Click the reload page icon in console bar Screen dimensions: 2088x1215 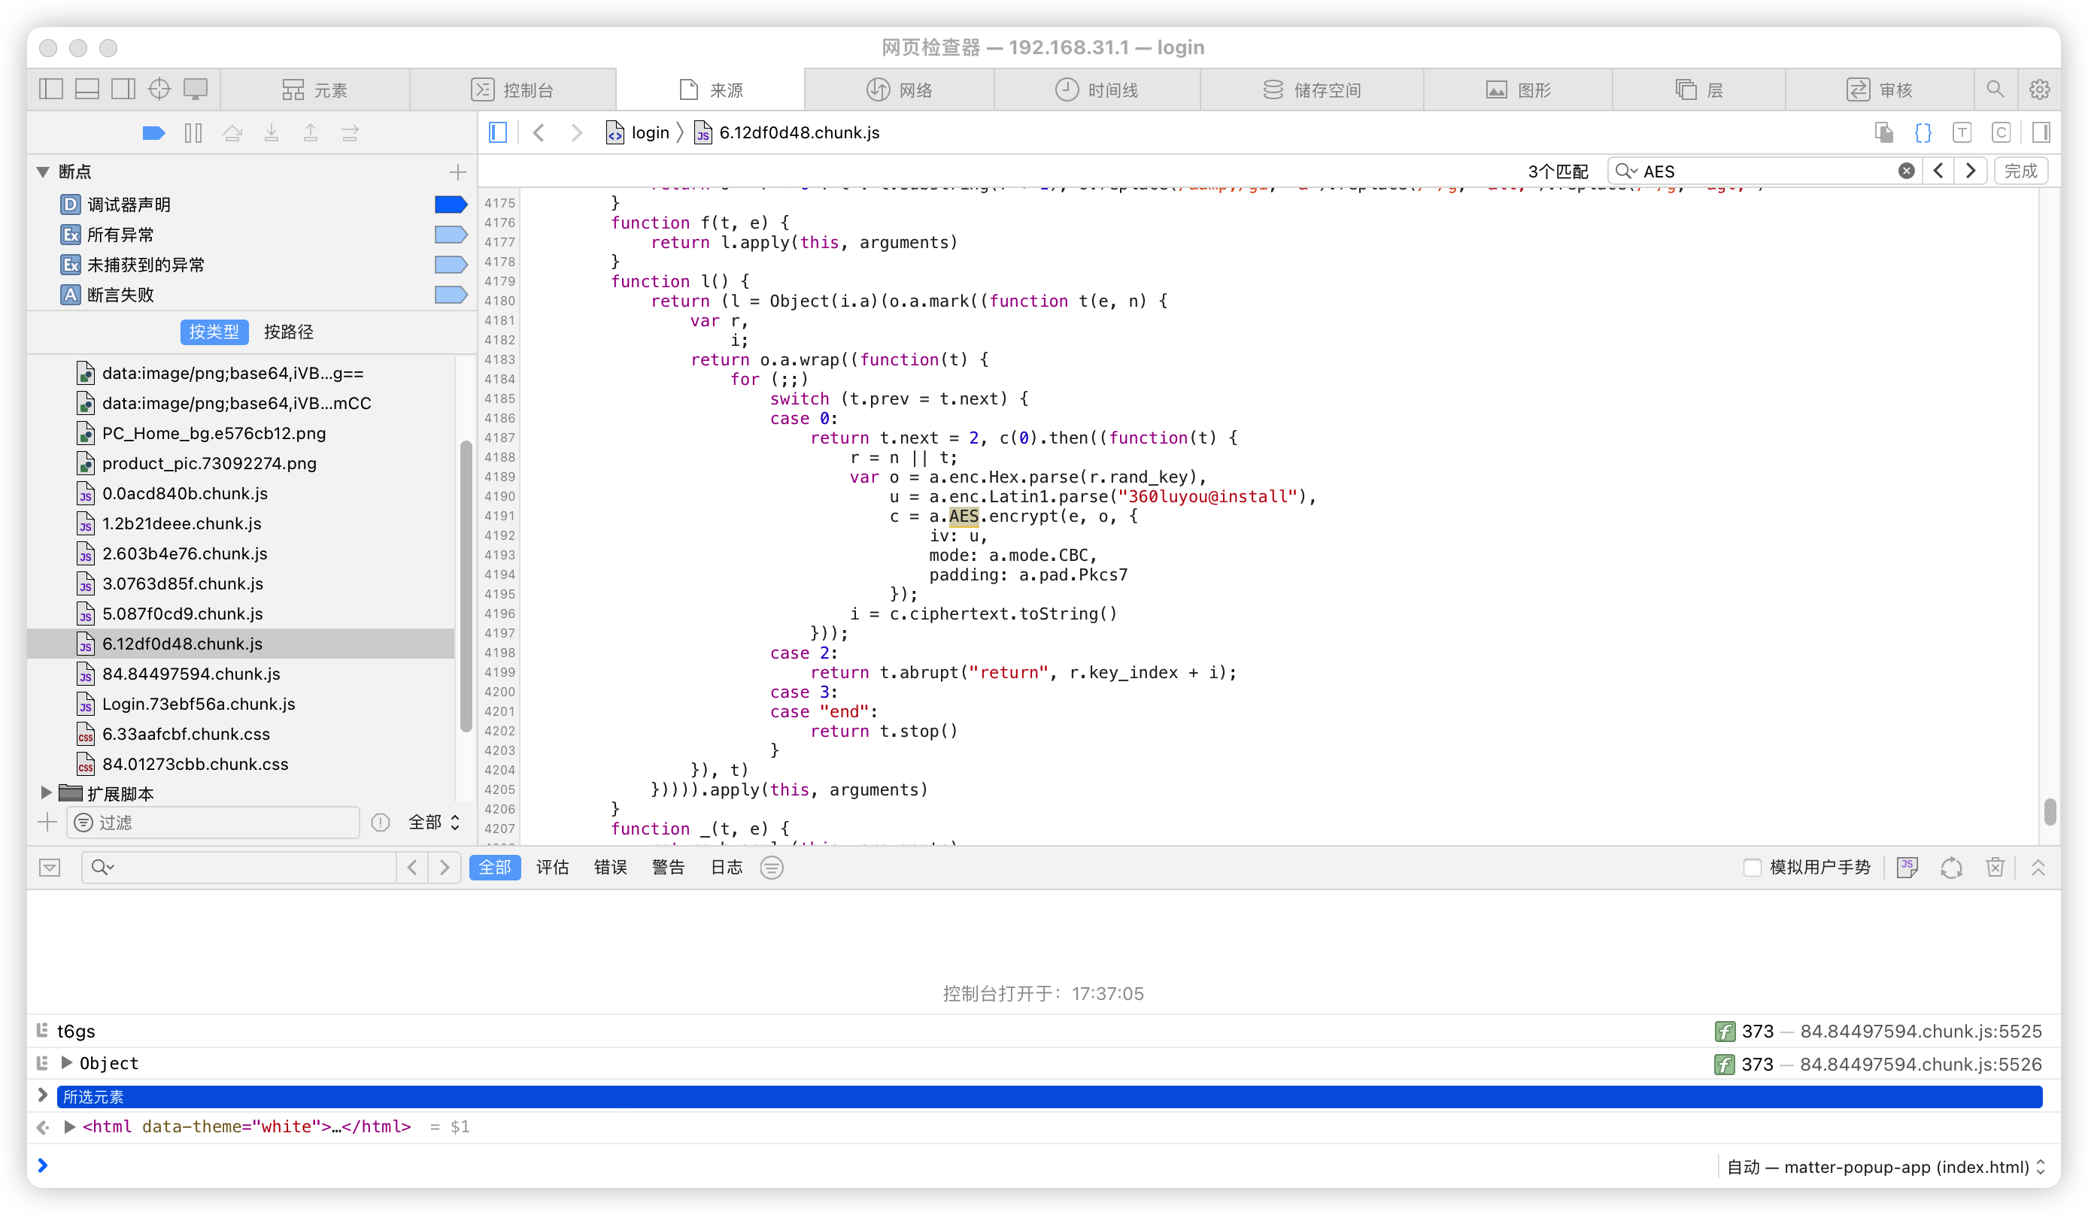click(1951, 867)
